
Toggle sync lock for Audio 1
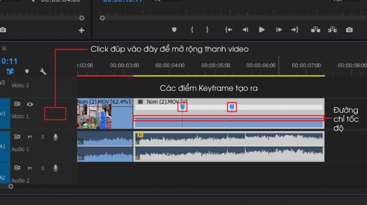click(17, 137)
